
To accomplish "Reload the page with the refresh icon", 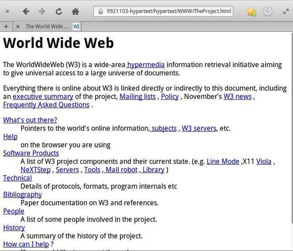I will [59, 12].
